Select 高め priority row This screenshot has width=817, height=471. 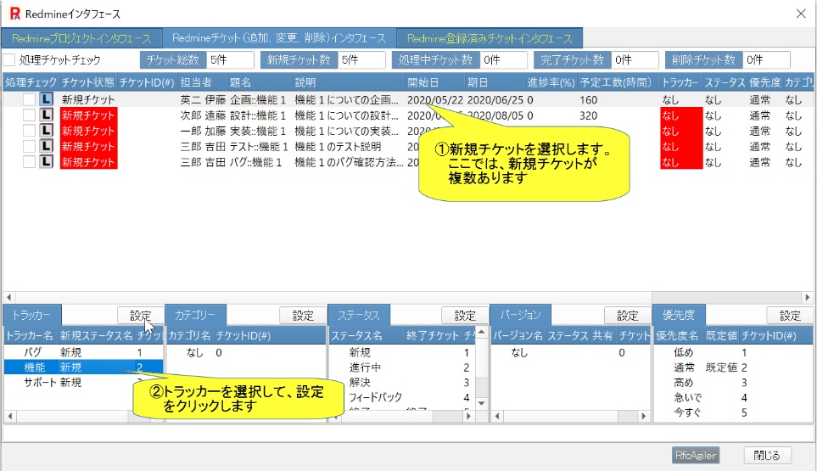coord(733,383)
